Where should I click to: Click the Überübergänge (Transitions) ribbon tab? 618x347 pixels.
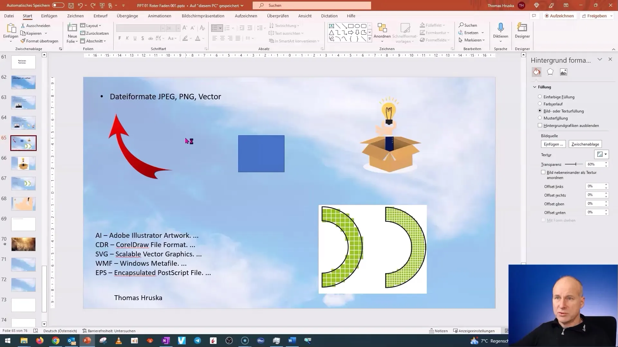(x=127, y=16)
